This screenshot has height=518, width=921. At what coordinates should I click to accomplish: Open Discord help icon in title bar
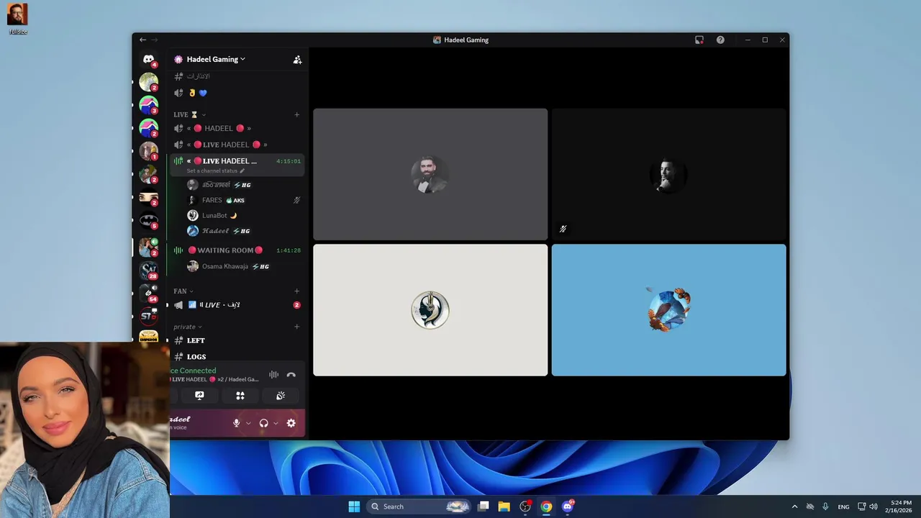click(x=720, y=40)
